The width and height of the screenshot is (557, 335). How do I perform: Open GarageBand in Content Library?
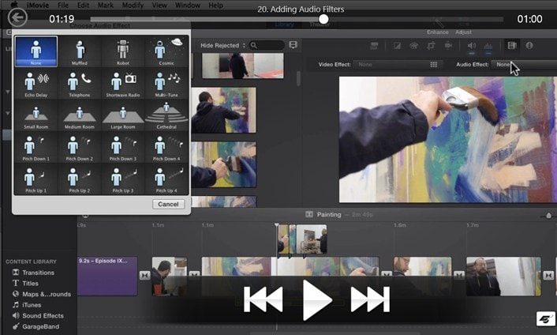click(36, 326)
